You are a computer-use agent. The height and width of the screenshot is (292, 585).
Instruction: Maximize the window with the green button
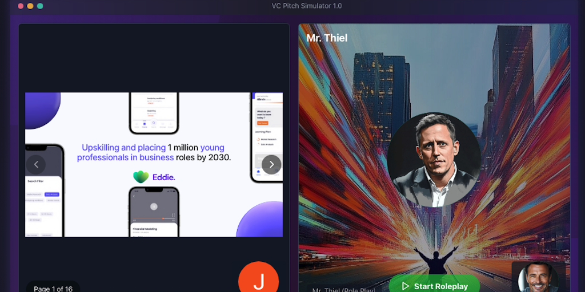point(40,6)
